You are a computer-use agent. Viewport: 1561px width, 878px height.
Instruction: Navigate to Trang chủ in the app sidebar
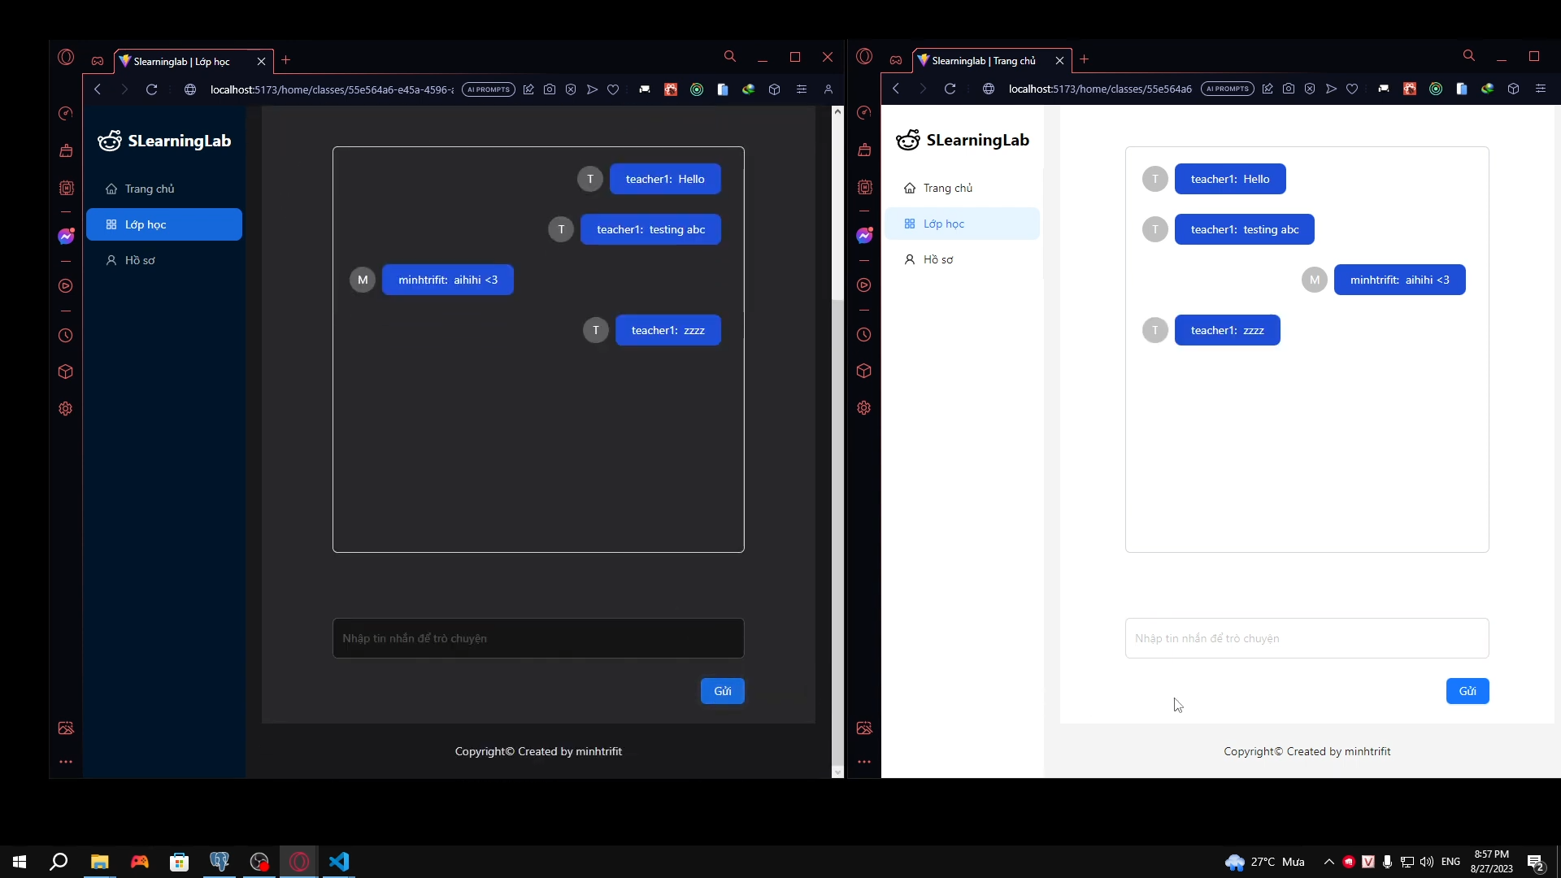click(150, 189)
